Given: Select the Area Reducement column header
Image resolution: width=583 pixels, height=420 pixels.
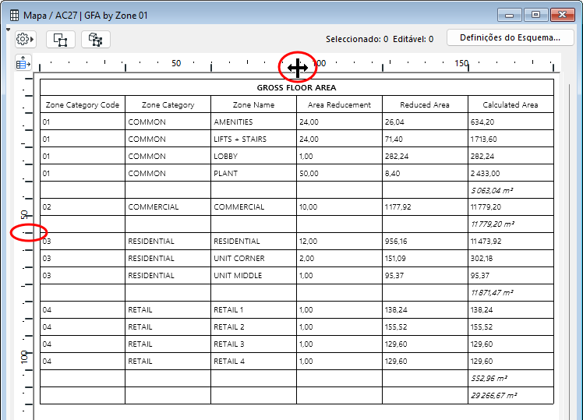Looking at the screenshot, I should click(x=339, y=105).
